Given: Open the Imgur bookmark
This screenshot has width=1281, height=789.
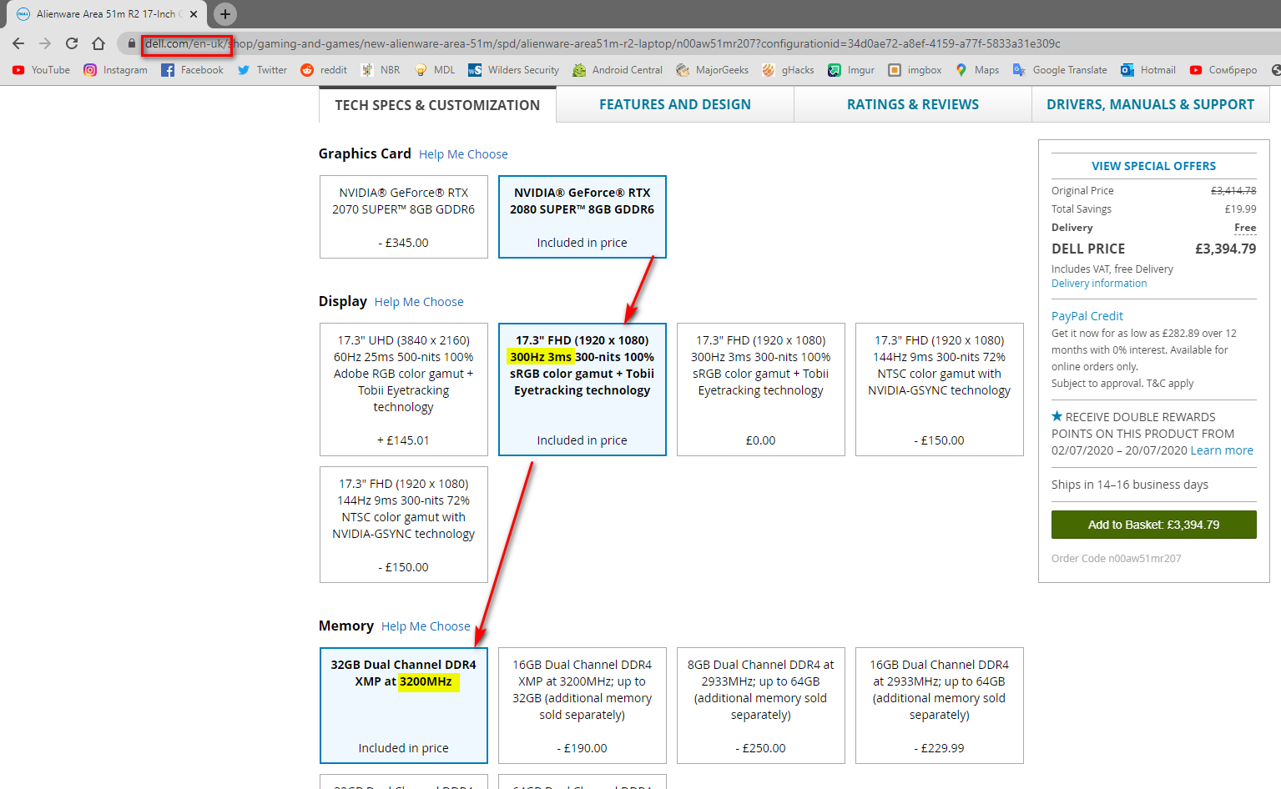Looking at the screenshot, I should tap(851, 70).
